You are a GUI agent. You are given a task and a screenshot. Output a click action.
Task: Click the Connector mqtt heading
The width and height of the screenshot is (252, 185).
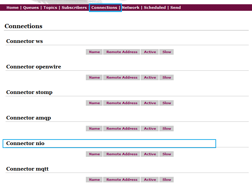click(27, 169)
